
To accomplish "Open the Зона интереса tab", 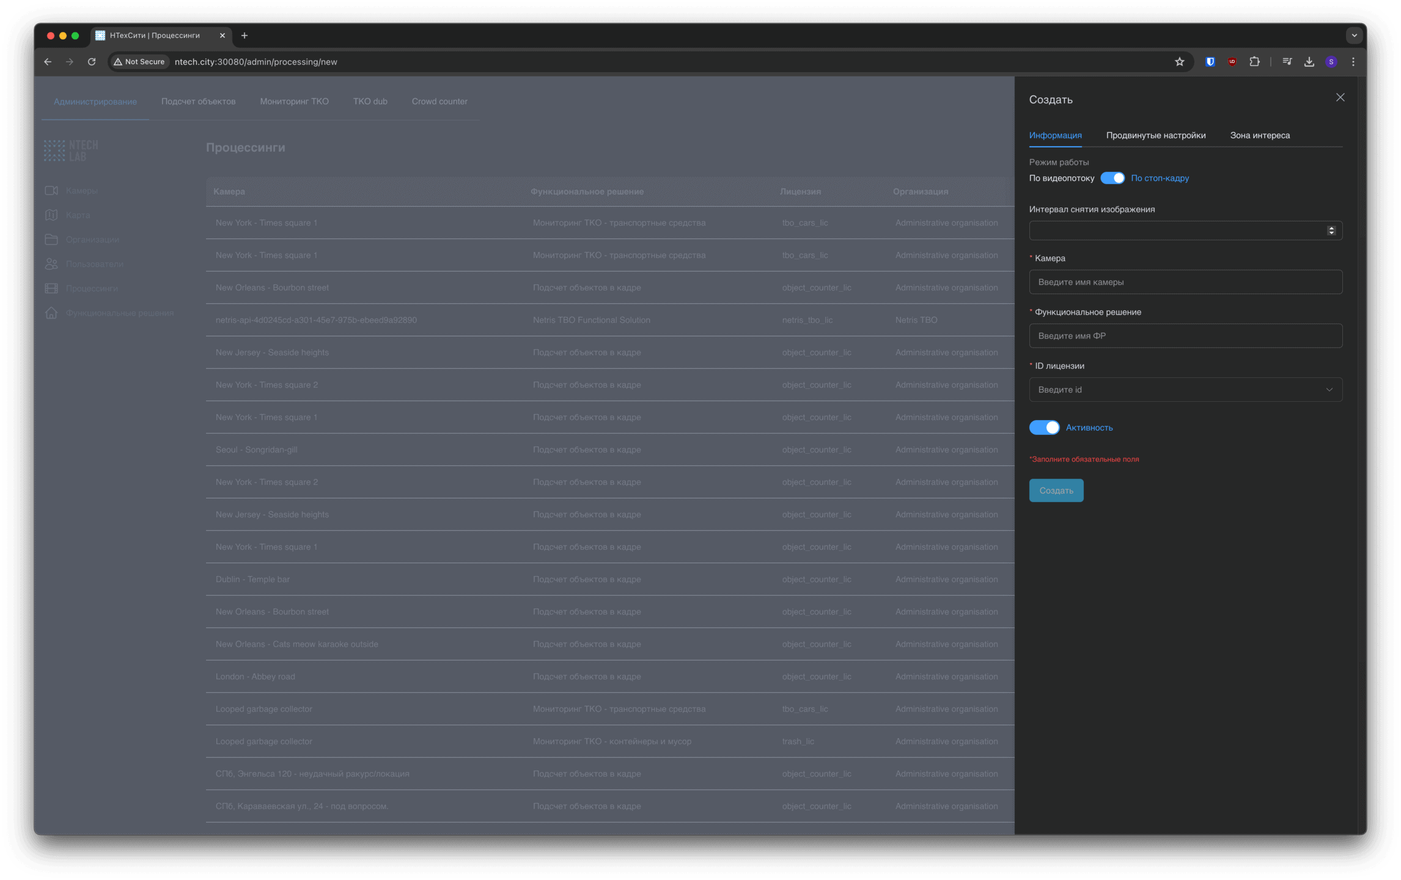I will click(1259, 135).
